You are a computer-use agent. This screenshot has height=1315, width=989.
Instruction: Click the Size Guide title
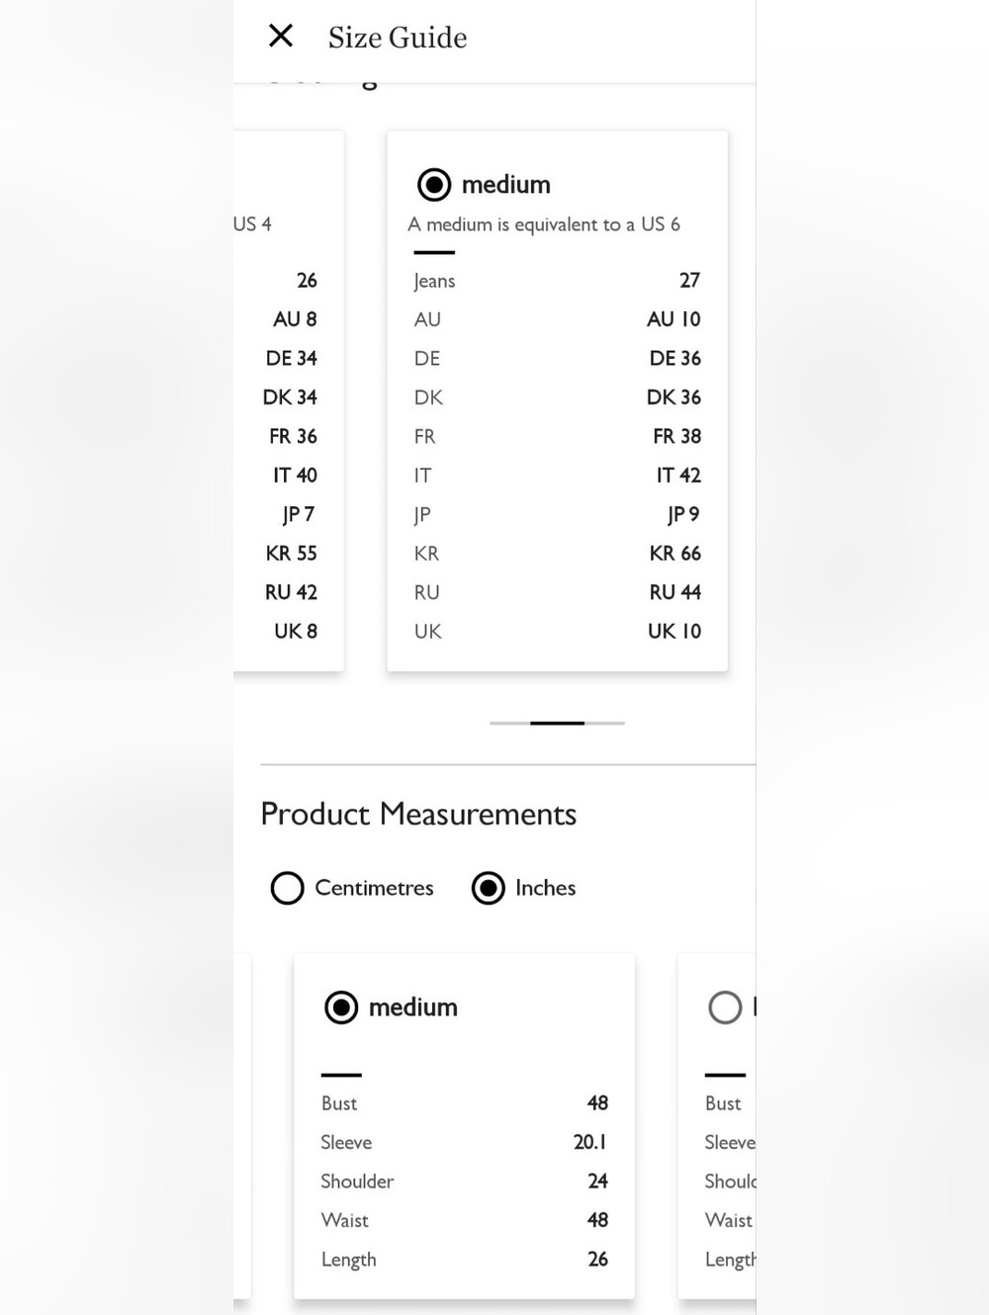(398, 38)
